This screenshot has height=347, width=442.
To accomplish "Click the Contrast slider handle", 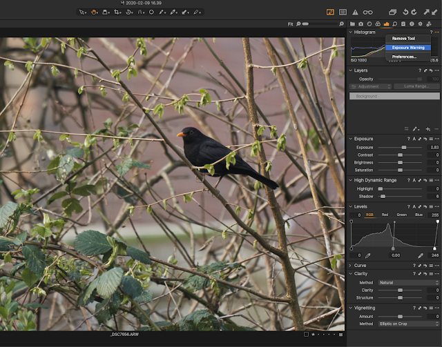I will pos(400,155).
